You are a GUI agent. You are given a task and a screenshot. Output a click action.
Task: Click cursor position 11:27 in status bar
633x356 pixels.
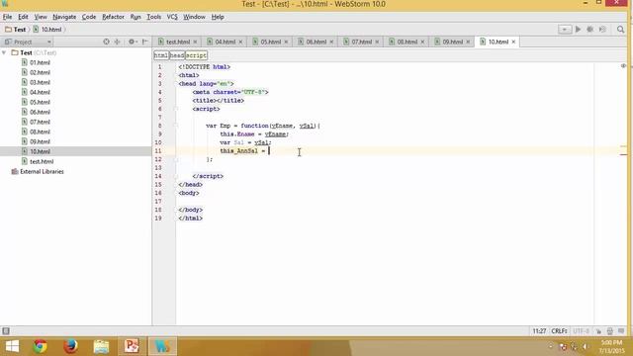[539, 331]
